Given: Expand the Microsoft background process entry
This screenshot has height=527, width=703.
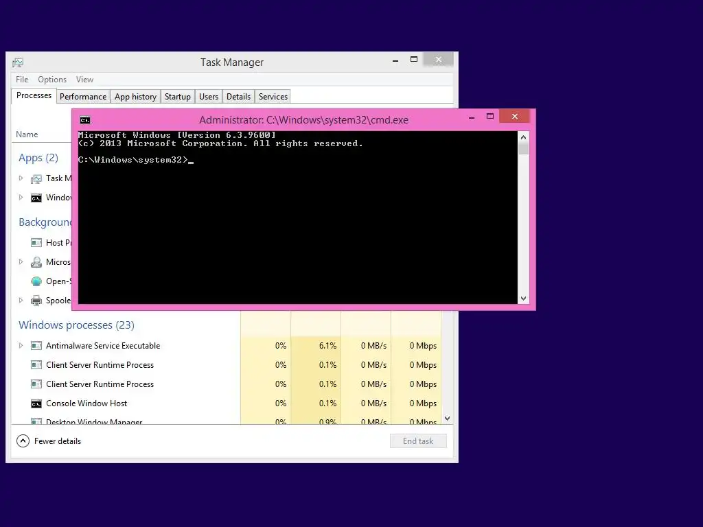Looking at the screenshot, I should [21, 261].
